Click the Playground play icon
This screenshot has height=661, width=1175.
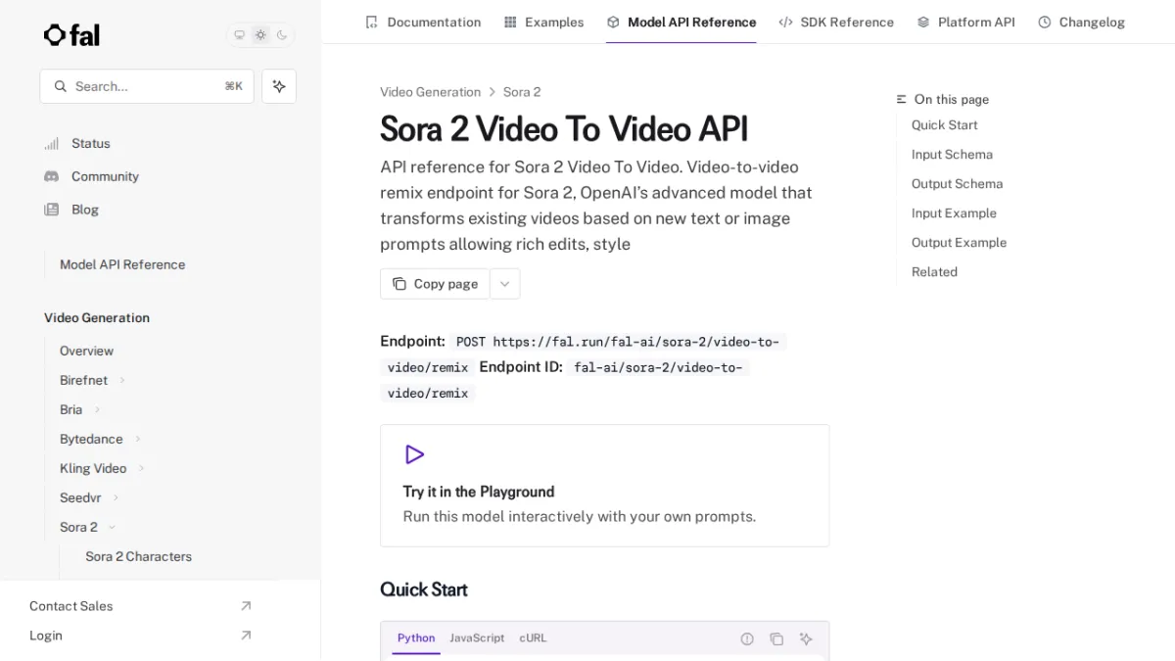[414, 454]
